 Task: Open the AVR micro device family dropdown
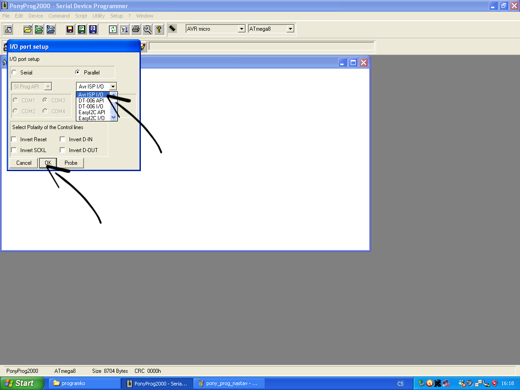(x=241, y=29)
